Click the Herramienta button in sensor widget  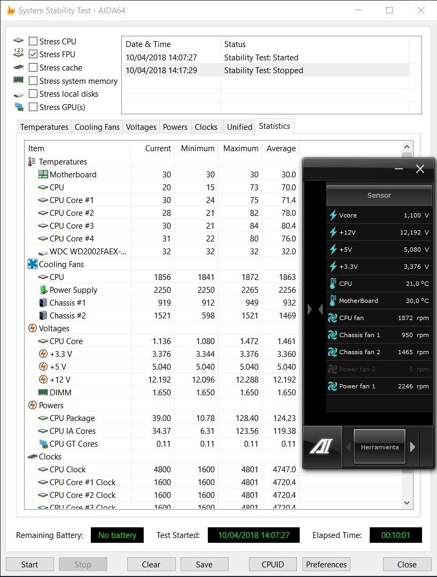(x=380, y=447)
